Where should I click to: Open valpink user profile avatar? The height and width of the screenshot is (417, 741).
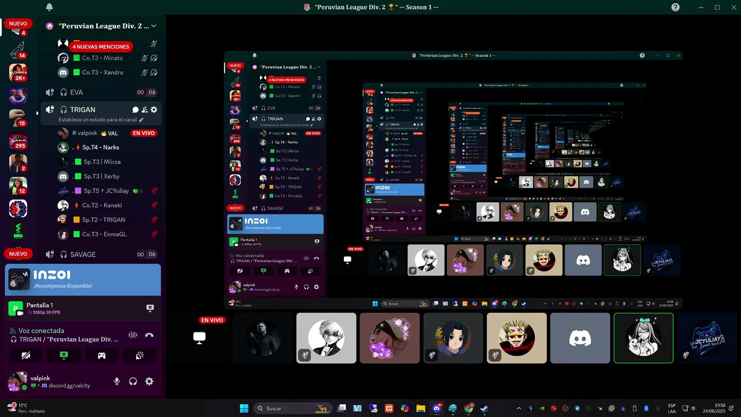17,381
